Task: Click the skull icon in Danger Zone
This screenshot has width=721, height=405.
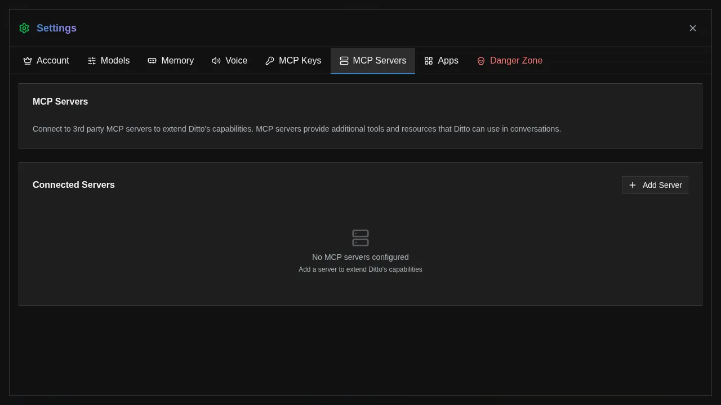Action: click(481, 61)
